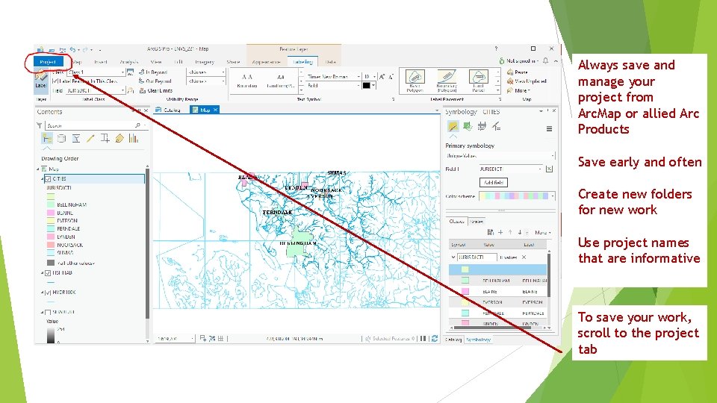The image size is (717, 403).
Task: Toggle Label Features In This Class checkbox
Action: [55, 81]
